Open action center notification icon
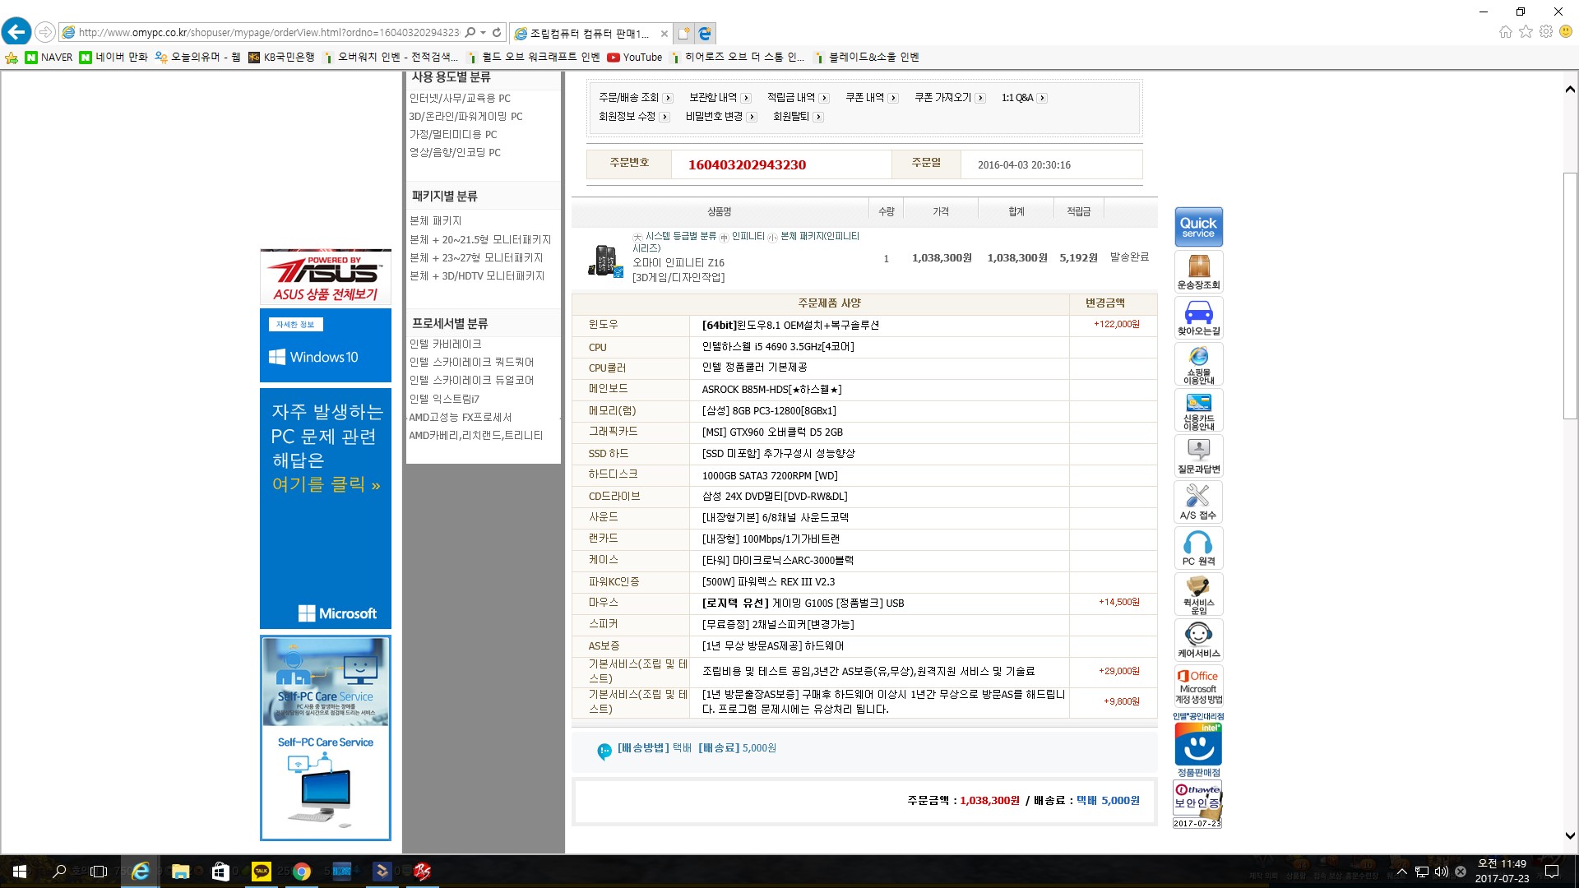 pos(1552,872)
